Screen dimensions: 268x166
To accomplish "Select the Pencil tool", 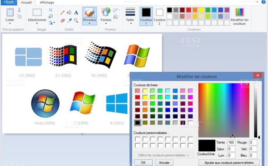I will point(63,12).
